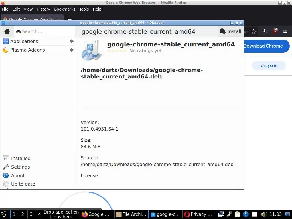292x219 pixels.
Task: Select the blue Applications icon
Action: tap(6, 41)
